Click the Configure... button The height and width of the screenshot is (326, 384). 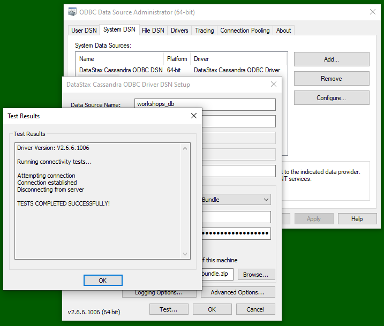pos(332,97)
